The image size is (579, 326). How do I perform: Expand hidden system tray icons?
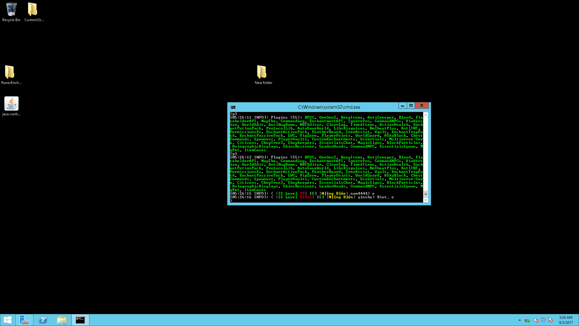pos(520,320)
